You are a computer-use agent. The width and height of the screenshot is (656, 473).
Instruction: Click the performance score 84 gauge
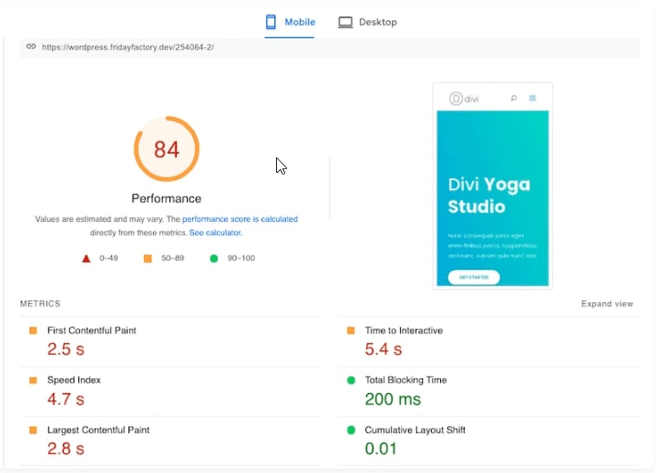tap(167, 149)
